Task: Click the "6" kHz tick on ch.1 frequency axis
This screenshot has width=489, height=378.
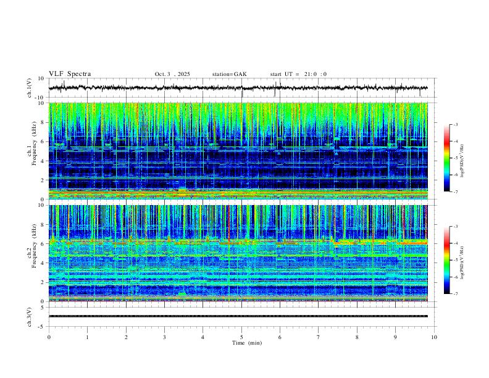Action: 43,141
